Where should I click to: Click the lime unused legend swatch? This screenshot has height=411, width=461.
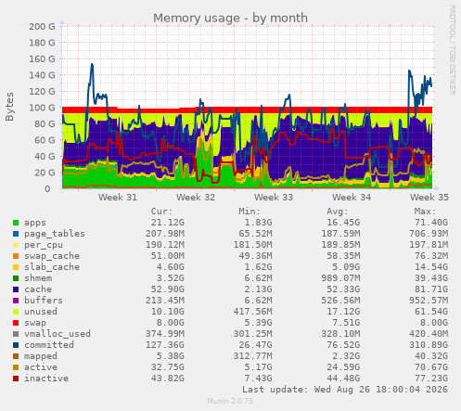16,312
